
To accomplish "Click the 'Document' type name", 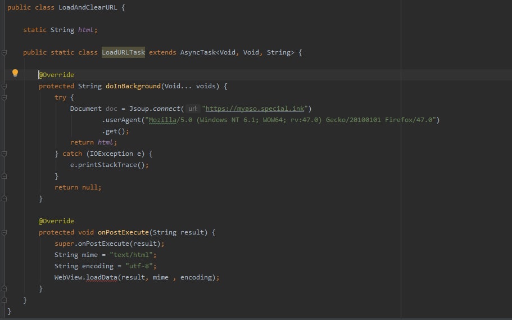I will [85, 109].
